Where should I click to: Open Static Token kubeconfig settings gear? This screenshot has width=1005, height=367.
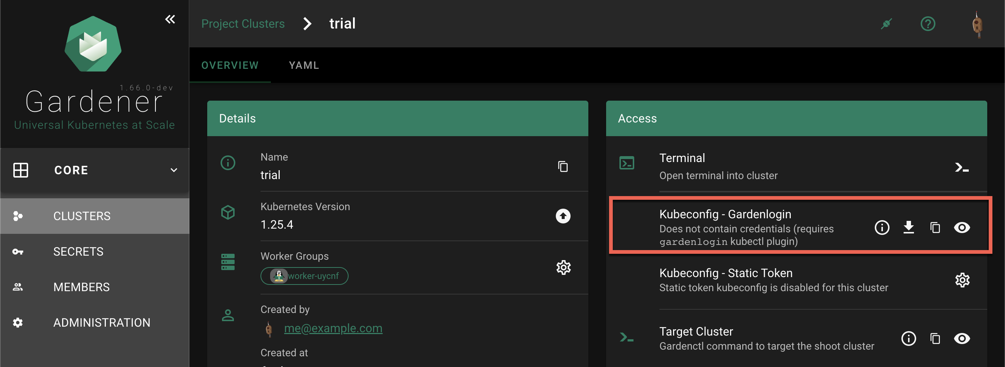click(x=962, y=280)
